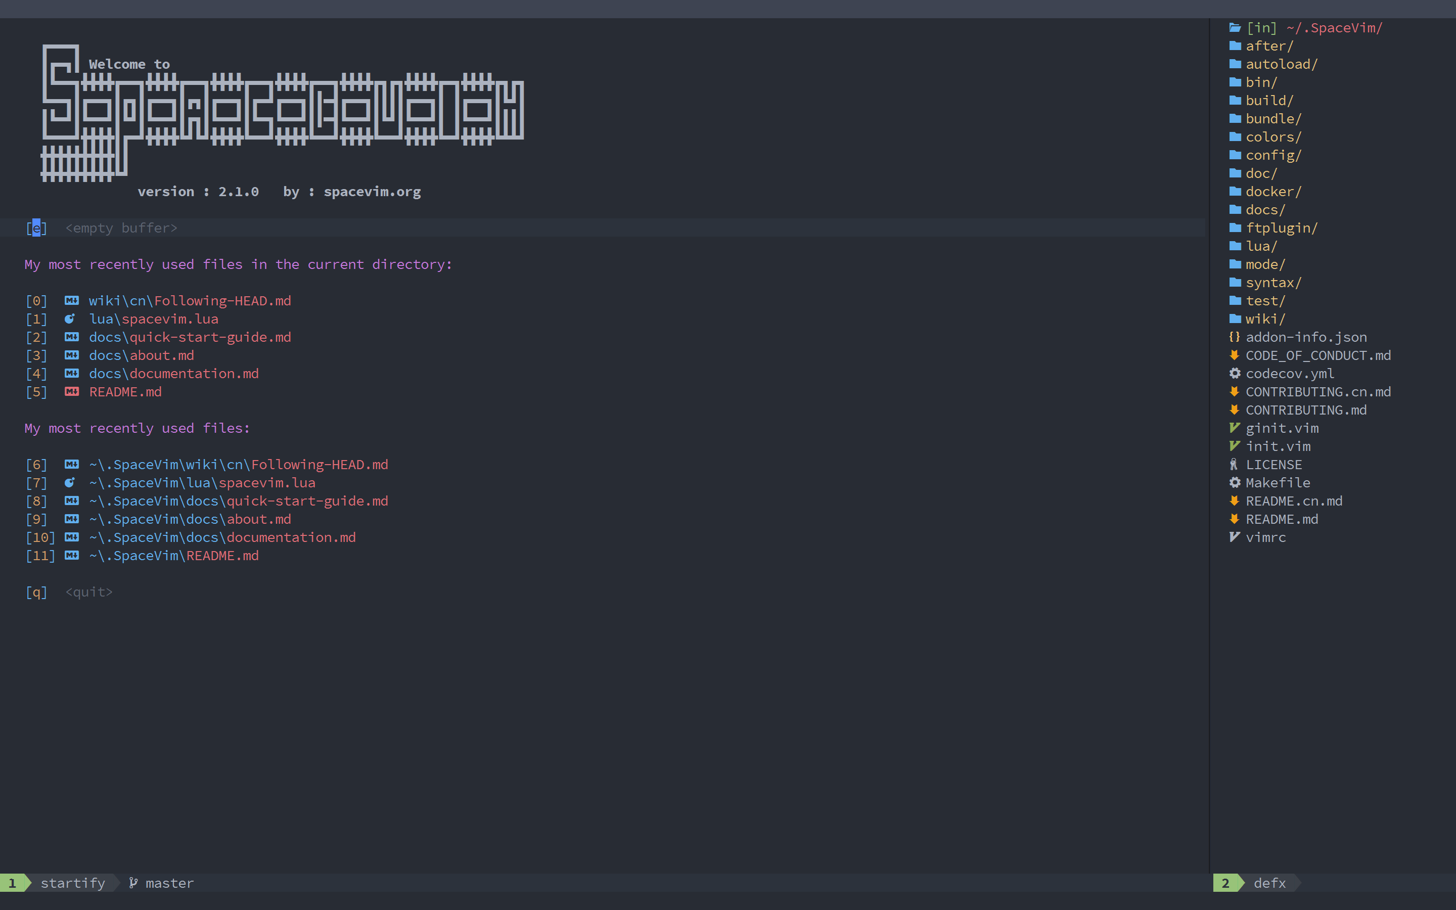Screen dimensions: 1456x910
Task: Click the markdown arrow icon for CODE_OF_CONDUCT.md
Action: click(x=1235, y=355)
